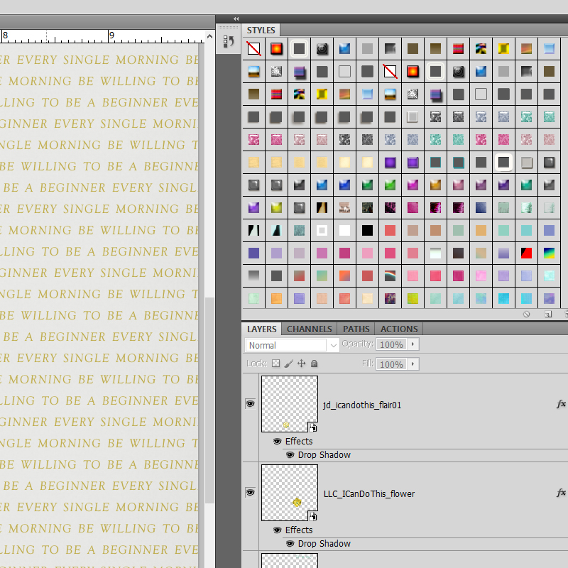The width and height of the screenshot is (568, 568).
Task: Apply the default no-style swatch in Styles
Action: coord(253,49)
